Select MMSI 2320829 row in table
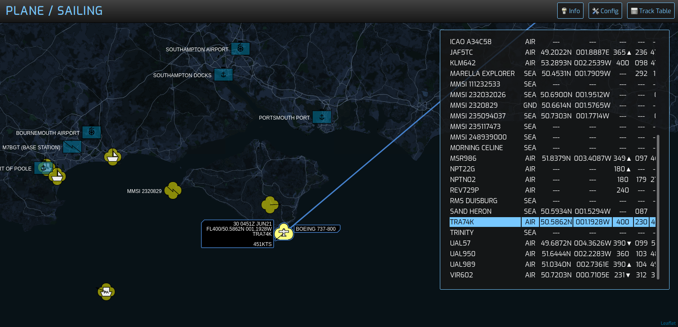The height and width of the screenshot is (327, 678). pos(553,105)
